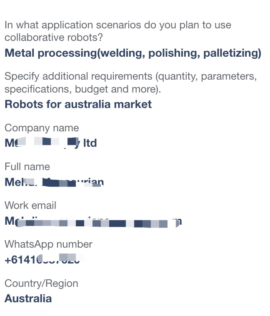The width and height of the screenshot is (270, 316).
Task: Click the word palletizing in the answer
Action: point(232,53)
